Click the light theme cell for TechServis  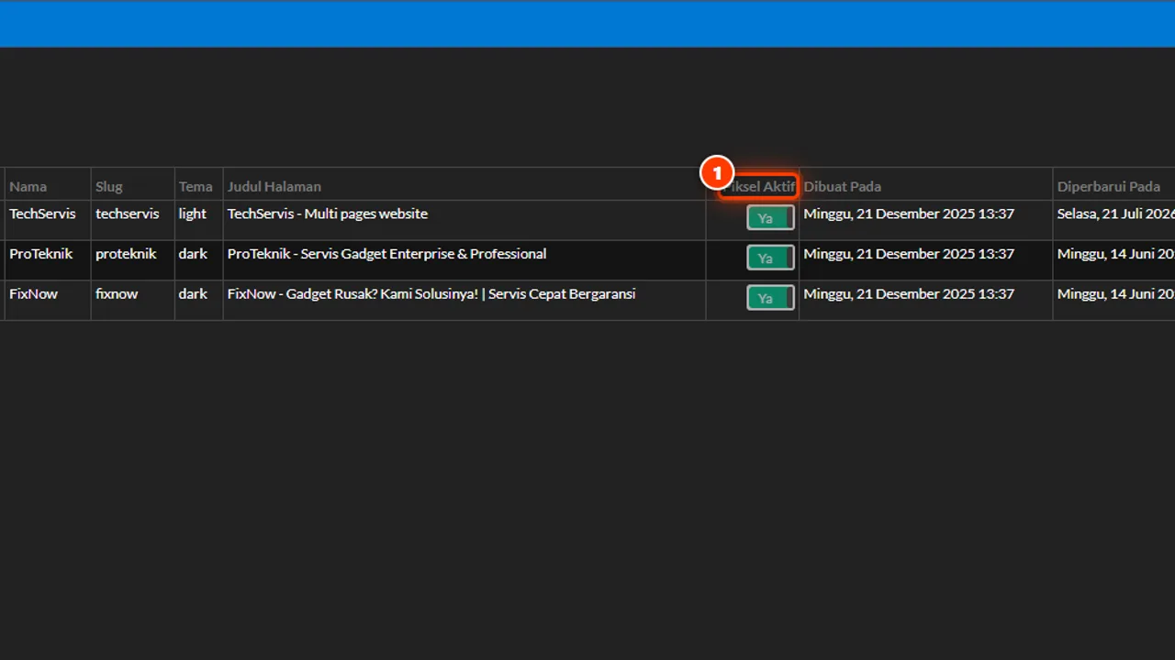pos(193,214)
